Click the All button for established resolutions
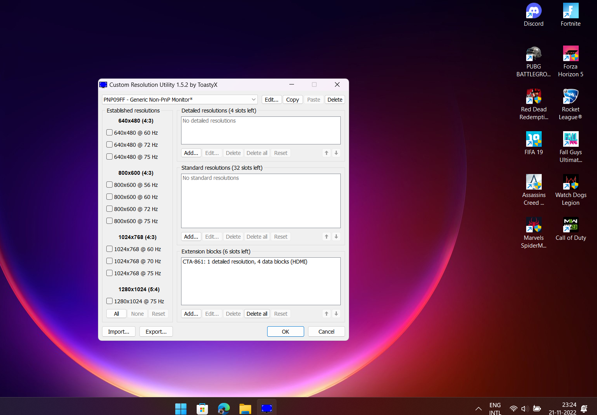Viewport: 597px width, 415px height. point(116,314)
